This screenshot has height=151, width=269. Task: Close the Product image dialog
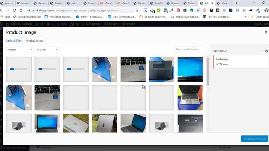coord(266,32)
